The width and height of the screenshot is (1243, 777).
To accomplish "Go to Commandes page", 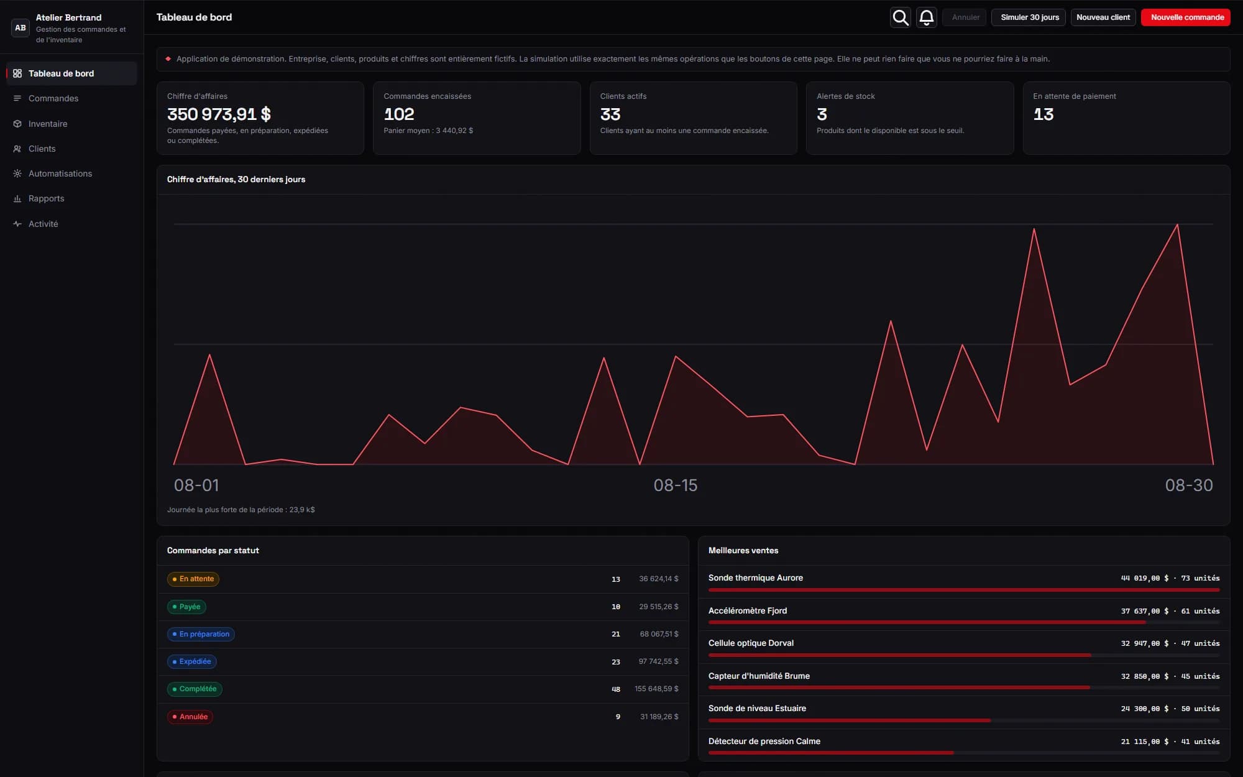I will tap(71, 98).
